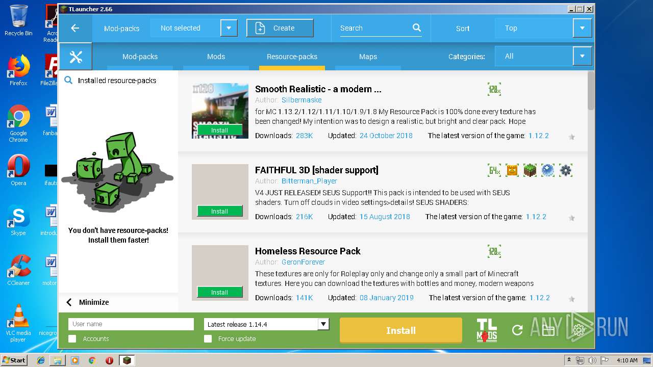Open author Silbermaske's link

[302, 100]
